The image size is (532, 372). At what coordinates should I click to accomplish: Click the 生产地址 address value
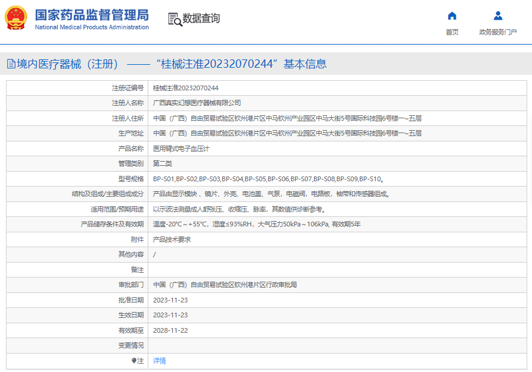coord(287,133)
